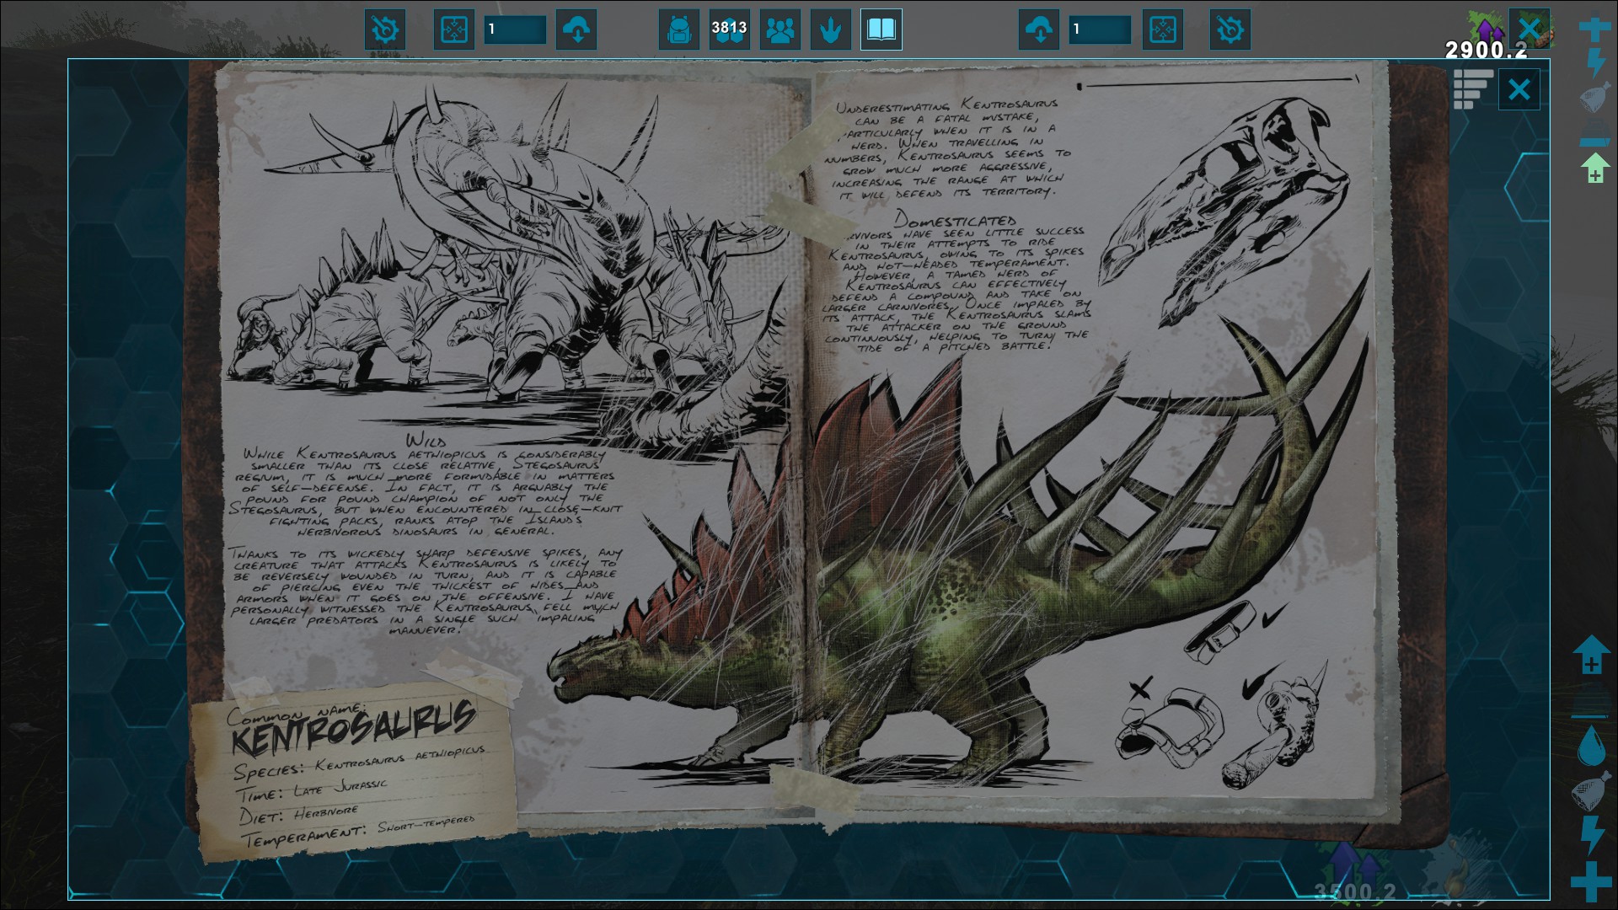1618x910 pixels.
Task: Click top-right buff icon close X
Action: coord(1529,27)
